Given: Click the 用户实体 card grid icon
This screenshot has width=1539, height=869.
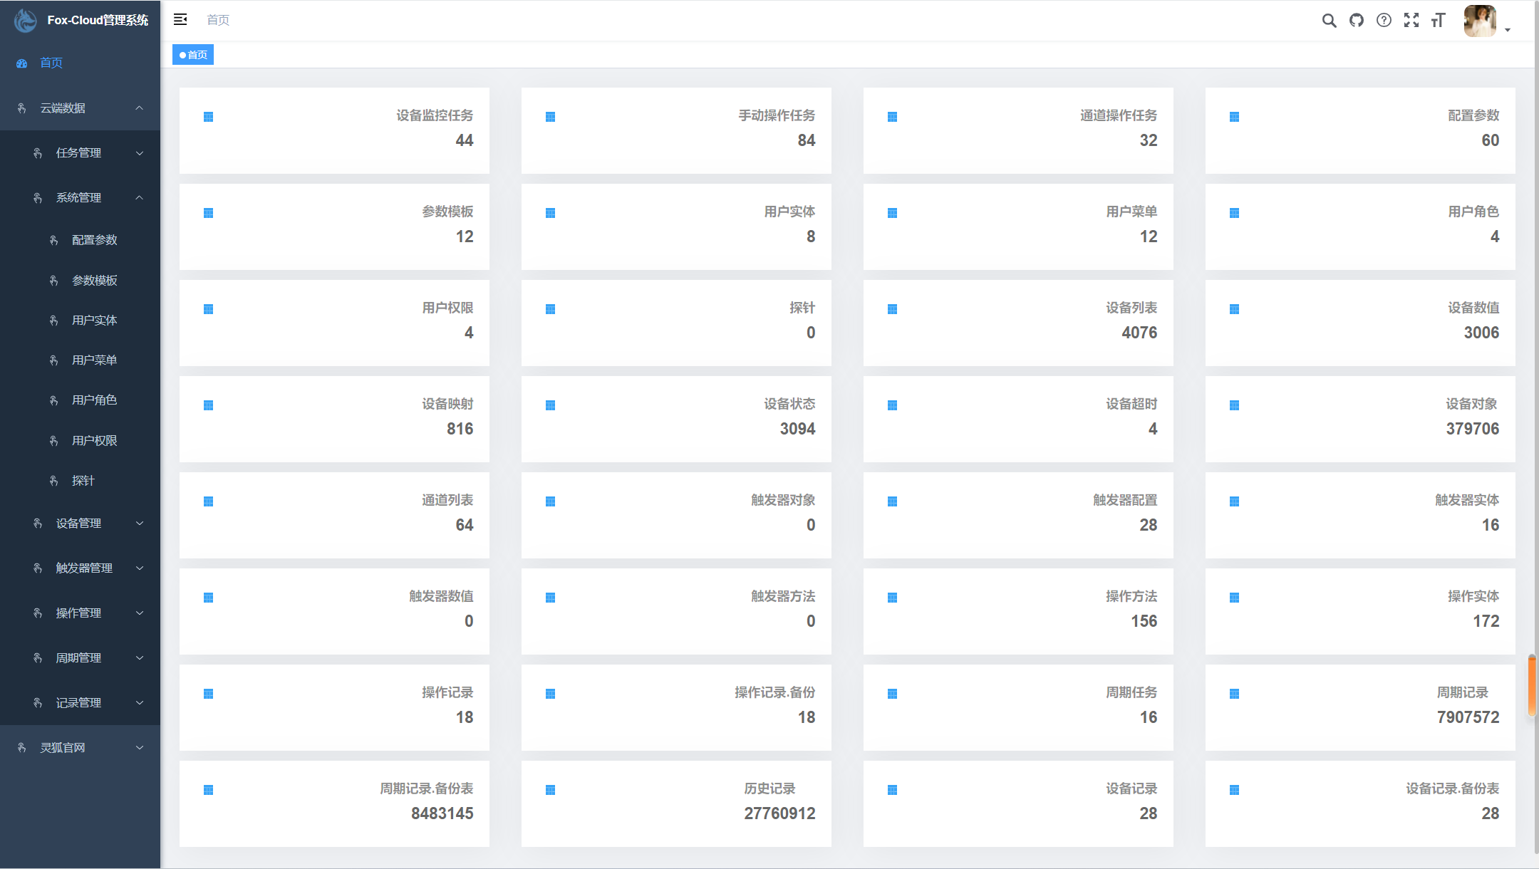Looking at the screenshot, I should pos(550,213).
